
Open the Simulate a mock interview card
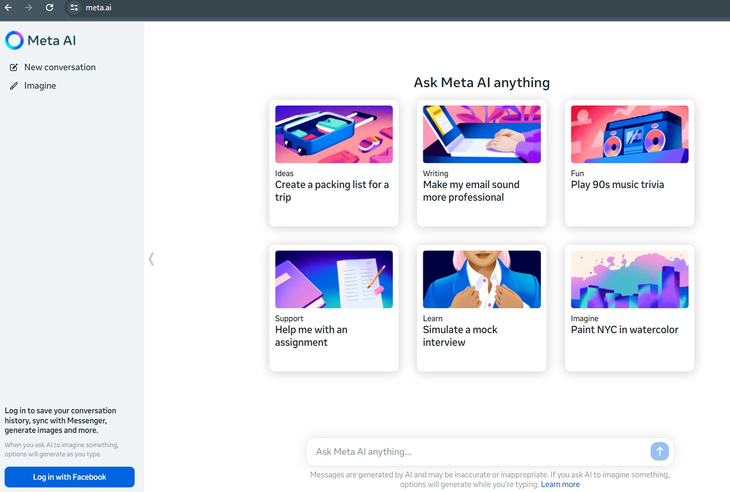coord(481,308)
